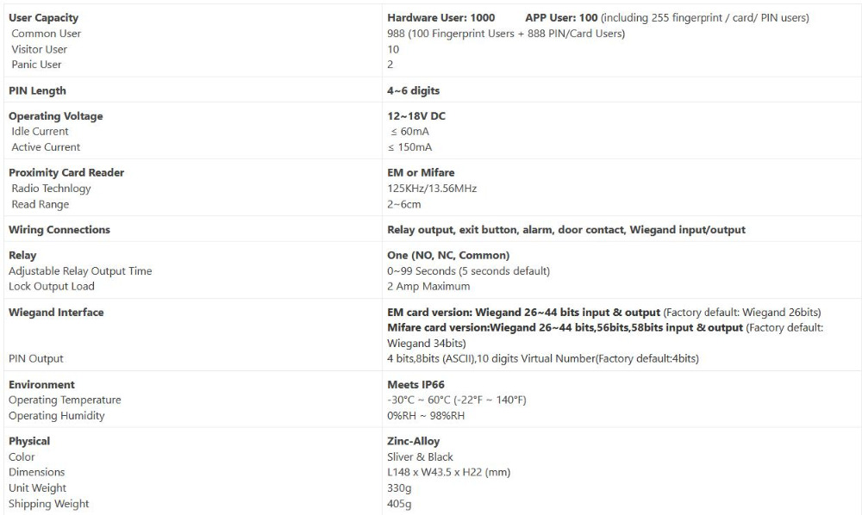Screen dimensions: 862x515
Task: Click the Wiegand Interface heading
Action: click(x=56, y=313)
